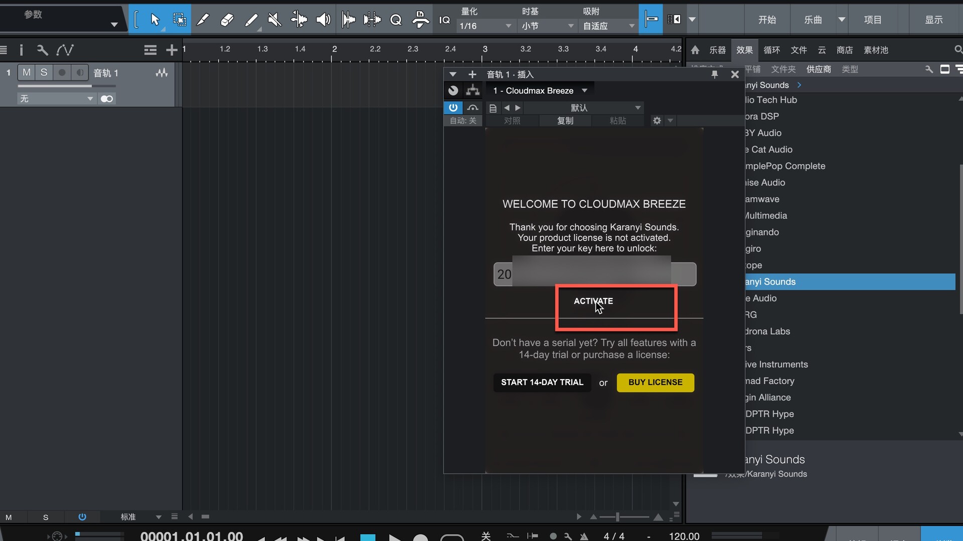The height and width of the screenshot is (541, 963).
Task: Open browser search magnifier icon
Action: point(958,50)
